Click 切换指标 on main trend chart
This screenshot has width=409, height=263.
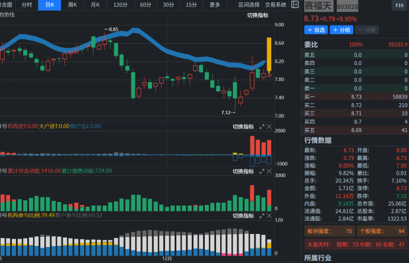click(257, 15)
